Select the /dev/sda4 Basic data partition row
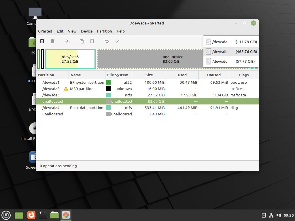The width and height of the screenshot is (295, 221). [86, 108]
